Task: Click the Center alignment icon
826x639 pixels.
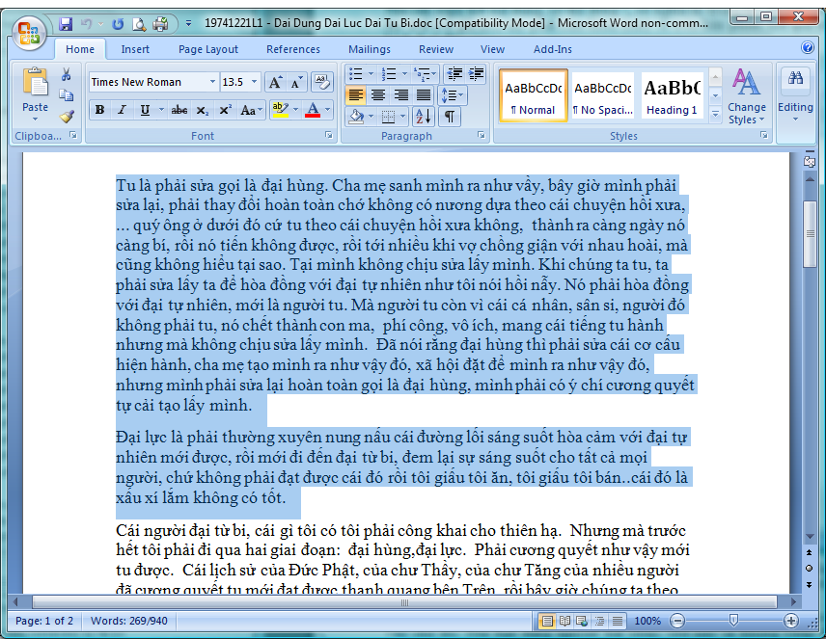Action: [377, 94]
